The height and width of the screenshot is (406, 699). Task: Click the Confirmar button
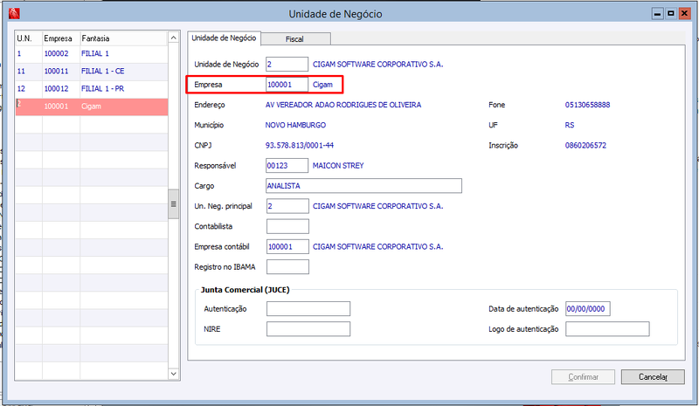click(583, 377)
